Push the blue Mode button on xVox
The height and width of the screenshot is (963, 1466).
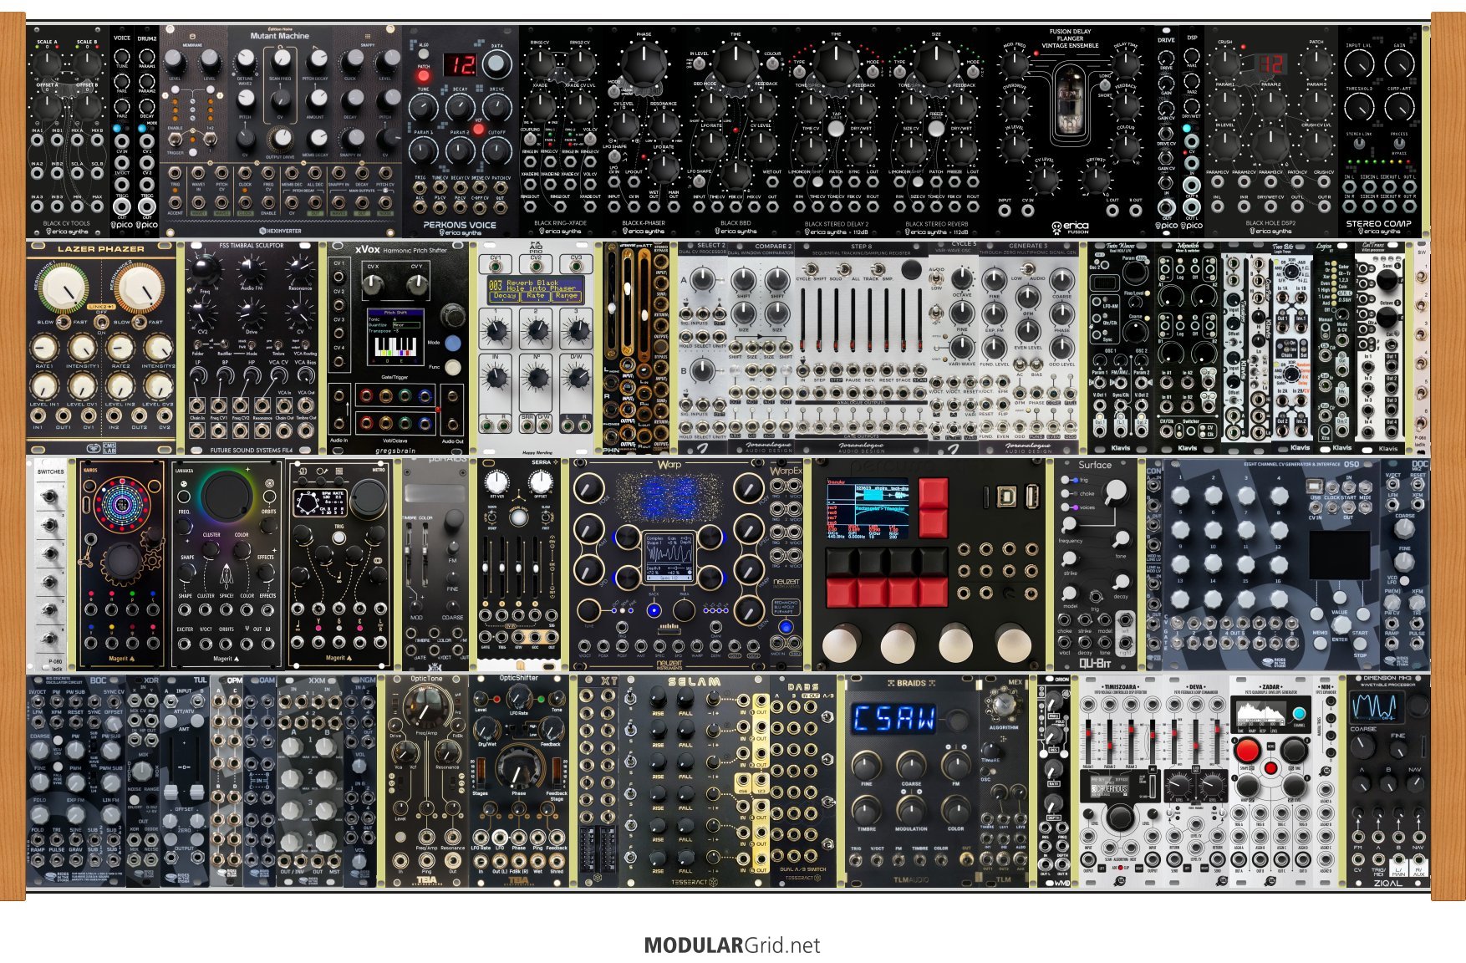pyautogui.click(x=453, y=343)
